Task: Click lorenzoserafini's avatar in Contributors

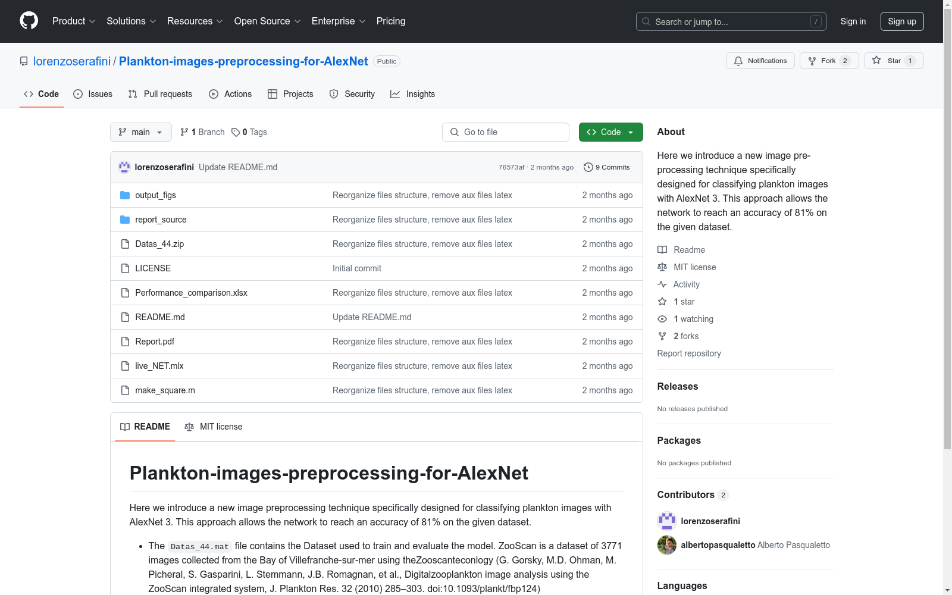Action: tap(667, 521)
